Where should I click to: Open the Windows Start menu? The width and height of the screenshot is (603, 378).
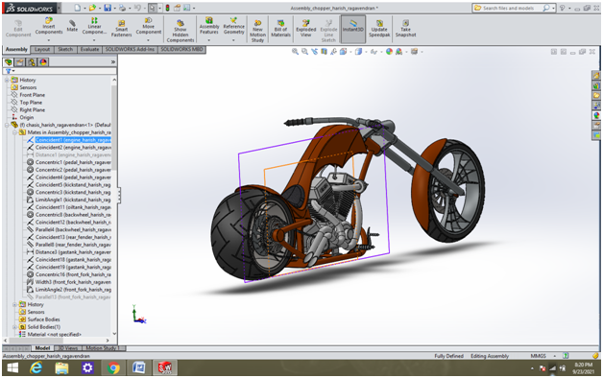pyautogui.click(x=12, y=368)
